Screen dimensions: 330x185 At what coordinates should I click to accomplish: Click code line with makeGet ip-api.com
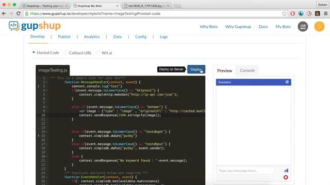(x=128, y=95)
